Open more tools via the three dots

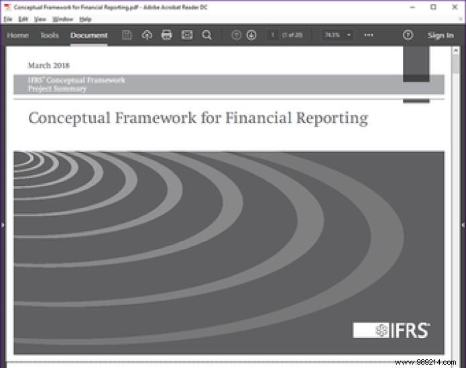[x=369, y=35]
